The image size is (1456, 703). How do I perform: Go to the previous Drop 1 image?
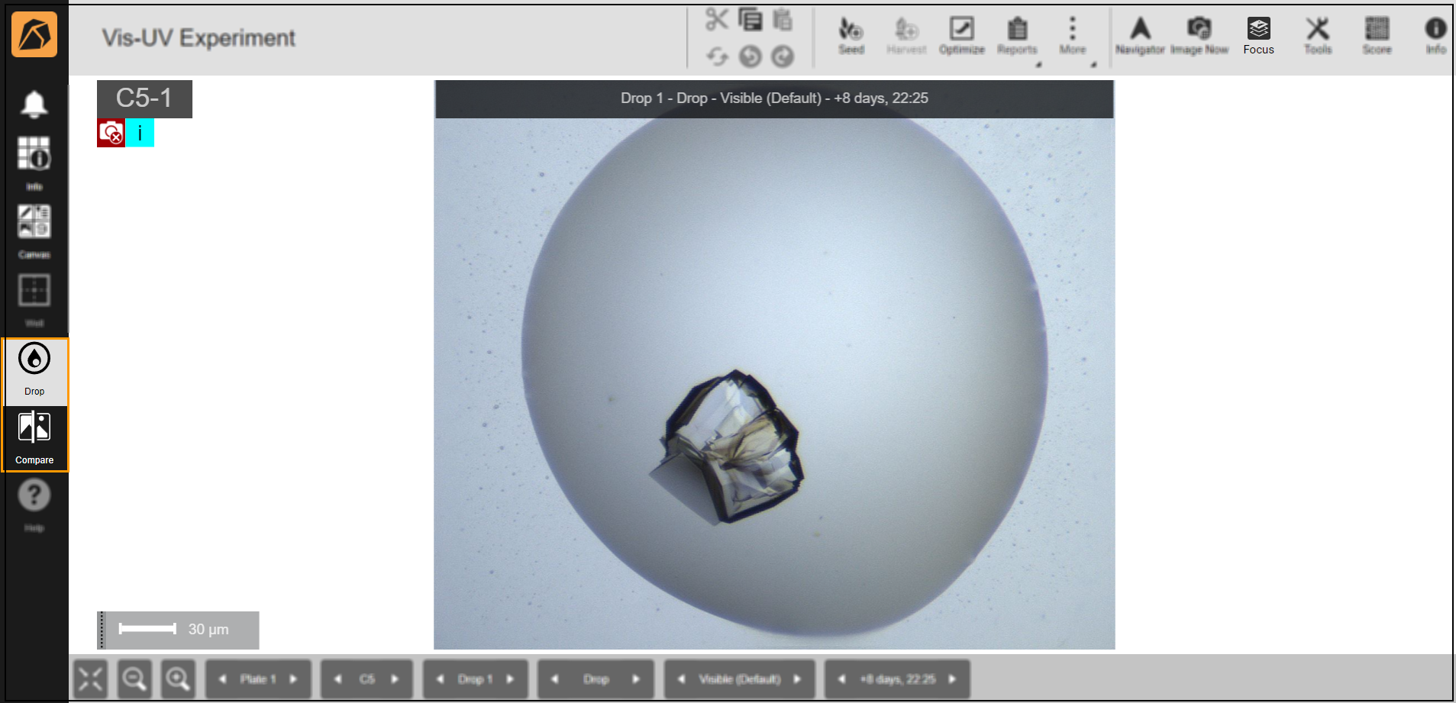click(x=440, y=679)
